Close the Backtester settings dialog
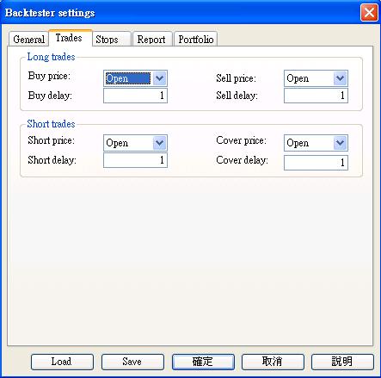This screenshot has width=381, height=378. point(369,13)
